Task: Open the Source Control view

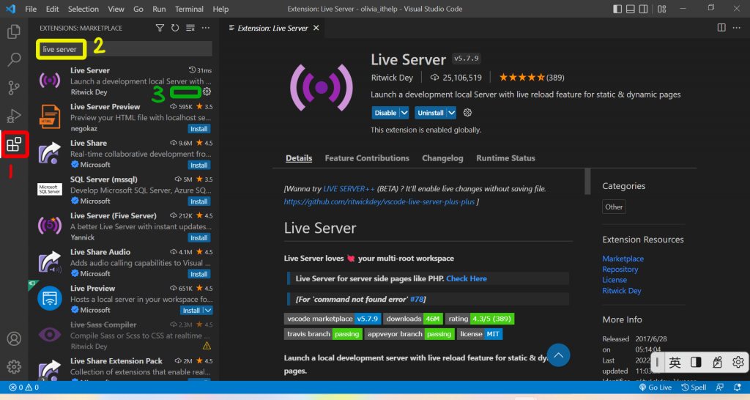Action: point(14,88)
